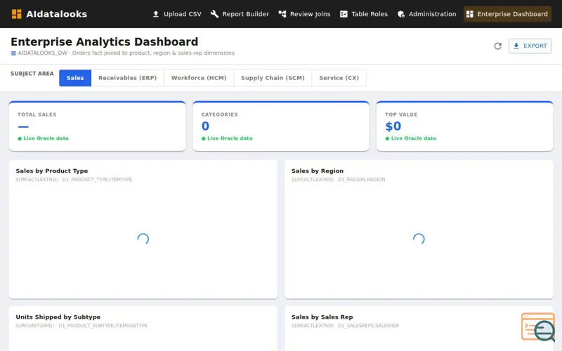The height and width of the screenshot is (351, 562).
Task: Open Upload CSV page
Action: pyautogui.click(x=177, y=14)
